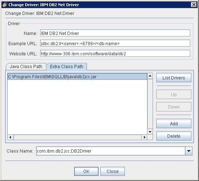199x181 pixels.
Task: Click the driver Name input field
Action: [115, 33]
